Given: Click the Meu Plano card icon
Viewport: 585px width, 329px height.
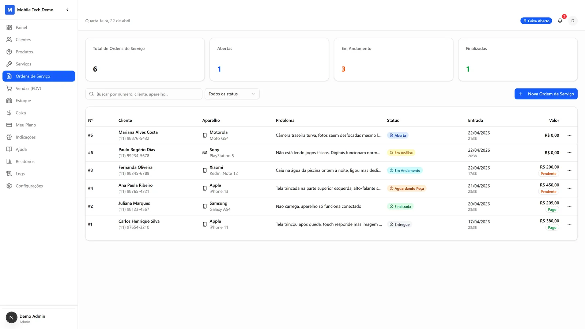Looking at the screenshot, I should (9, 125).
